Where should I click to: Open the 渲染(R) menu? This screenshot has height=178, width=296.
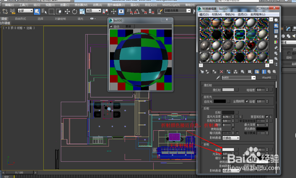click(x=135, y=5)
